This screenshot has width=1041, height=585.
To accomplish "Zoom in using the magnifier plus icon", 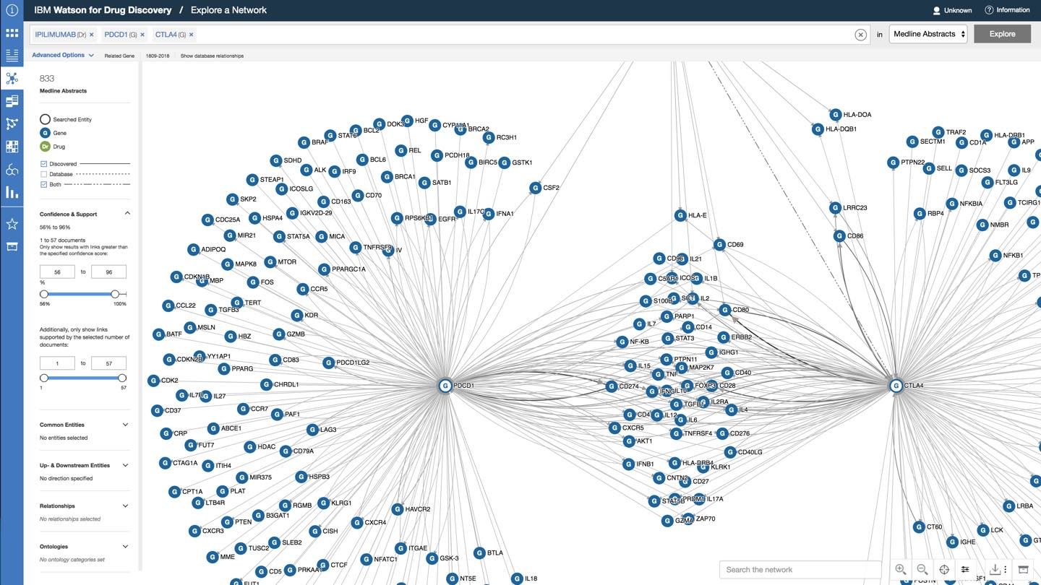I will pos(901,570).
